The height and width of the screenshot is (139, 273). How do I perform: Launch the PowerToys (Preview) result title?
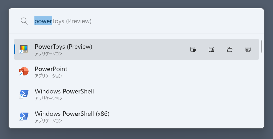(64, 47)
